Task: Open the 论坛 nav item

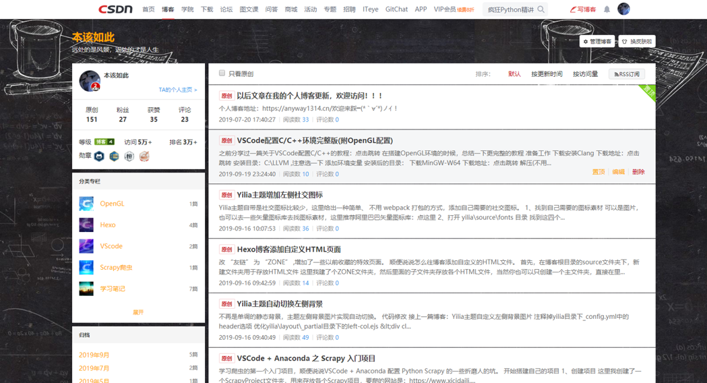Action: [226, 9]
